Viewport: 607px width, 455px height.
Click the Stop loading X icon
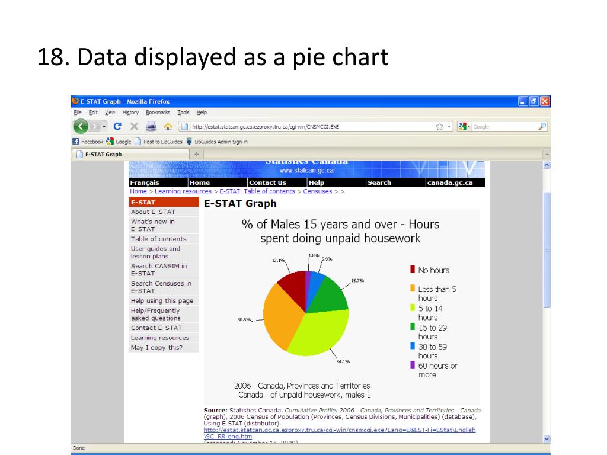tap(135, 127)
